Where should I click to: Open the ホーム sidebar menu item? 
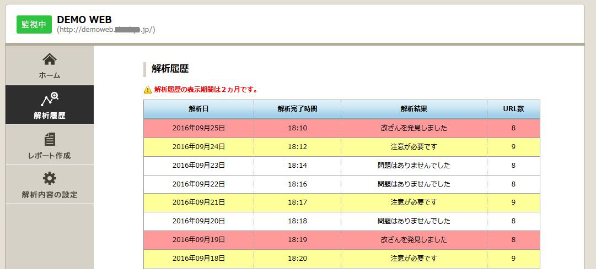pos(50,75)
